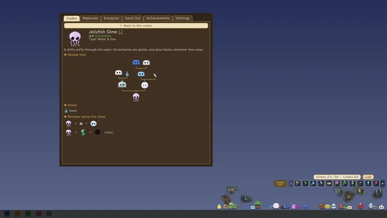Image resolution: width=387 pixels, height=218 pixels.
Task: Select the water droplet material slot with 23
Action: (x=368, y=183)
